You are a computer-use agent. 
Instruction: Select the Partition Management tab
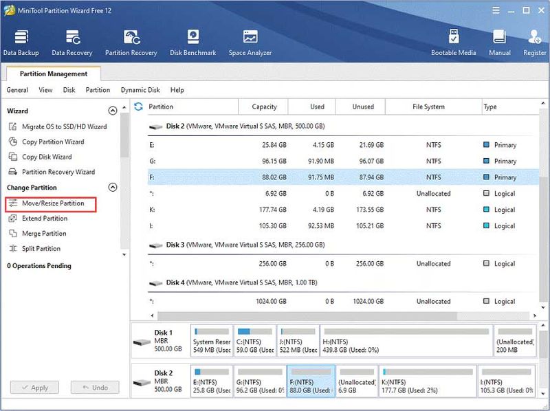click(54, 74)
